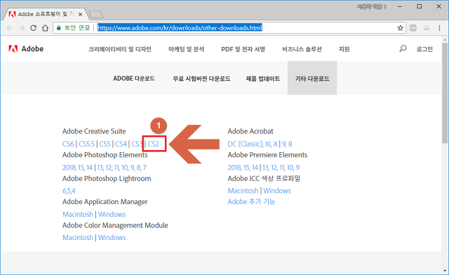Click the Adobe Application Manager heading
This screenshot has width=449, height=275.
tap(105, 202)
